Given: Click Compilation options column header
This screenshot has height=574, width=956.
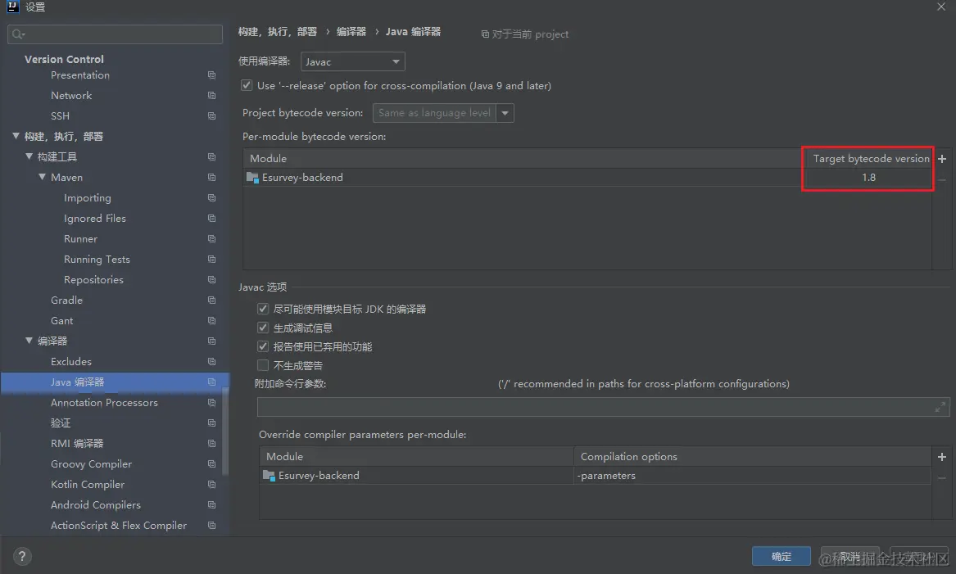Looking at the screenshot, I should [x=752, y=456].
